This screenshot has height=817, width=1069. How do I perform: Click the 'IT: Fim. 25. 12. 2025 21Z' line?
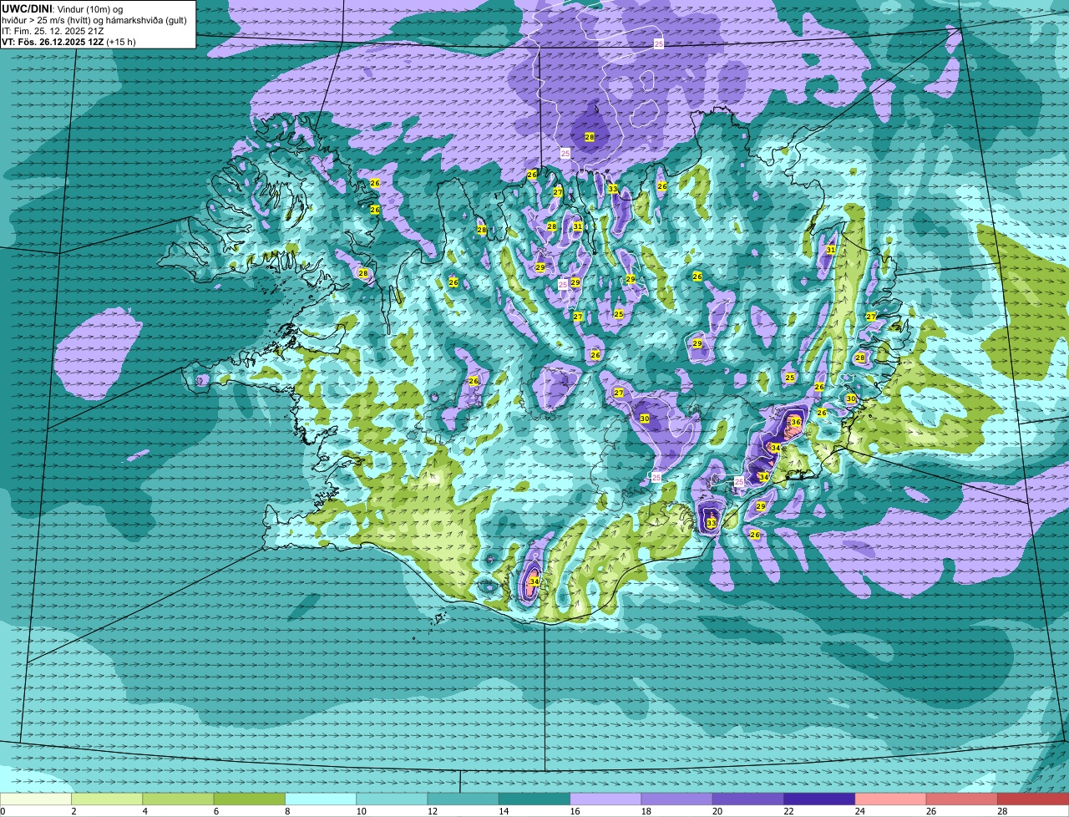point(53,31)
